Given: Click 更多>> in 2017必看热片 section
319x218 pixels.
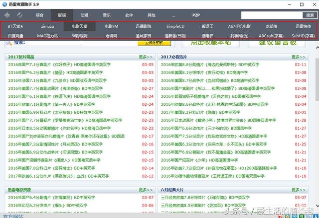Looking at the screenshot, I should click(x=299, y=57).
